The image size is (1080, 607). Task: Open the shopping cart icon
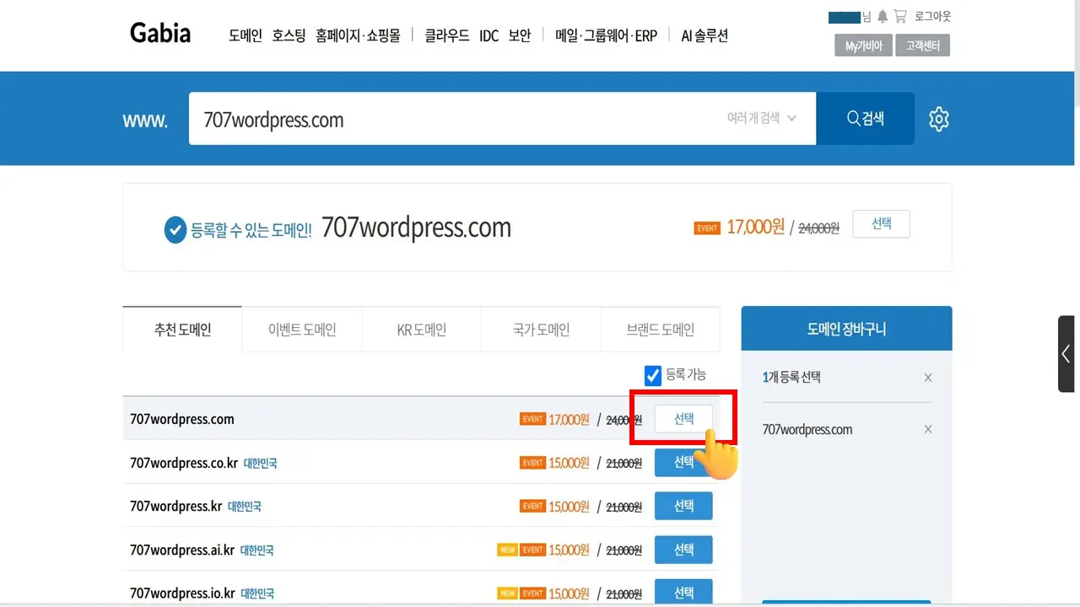point(900,16)
